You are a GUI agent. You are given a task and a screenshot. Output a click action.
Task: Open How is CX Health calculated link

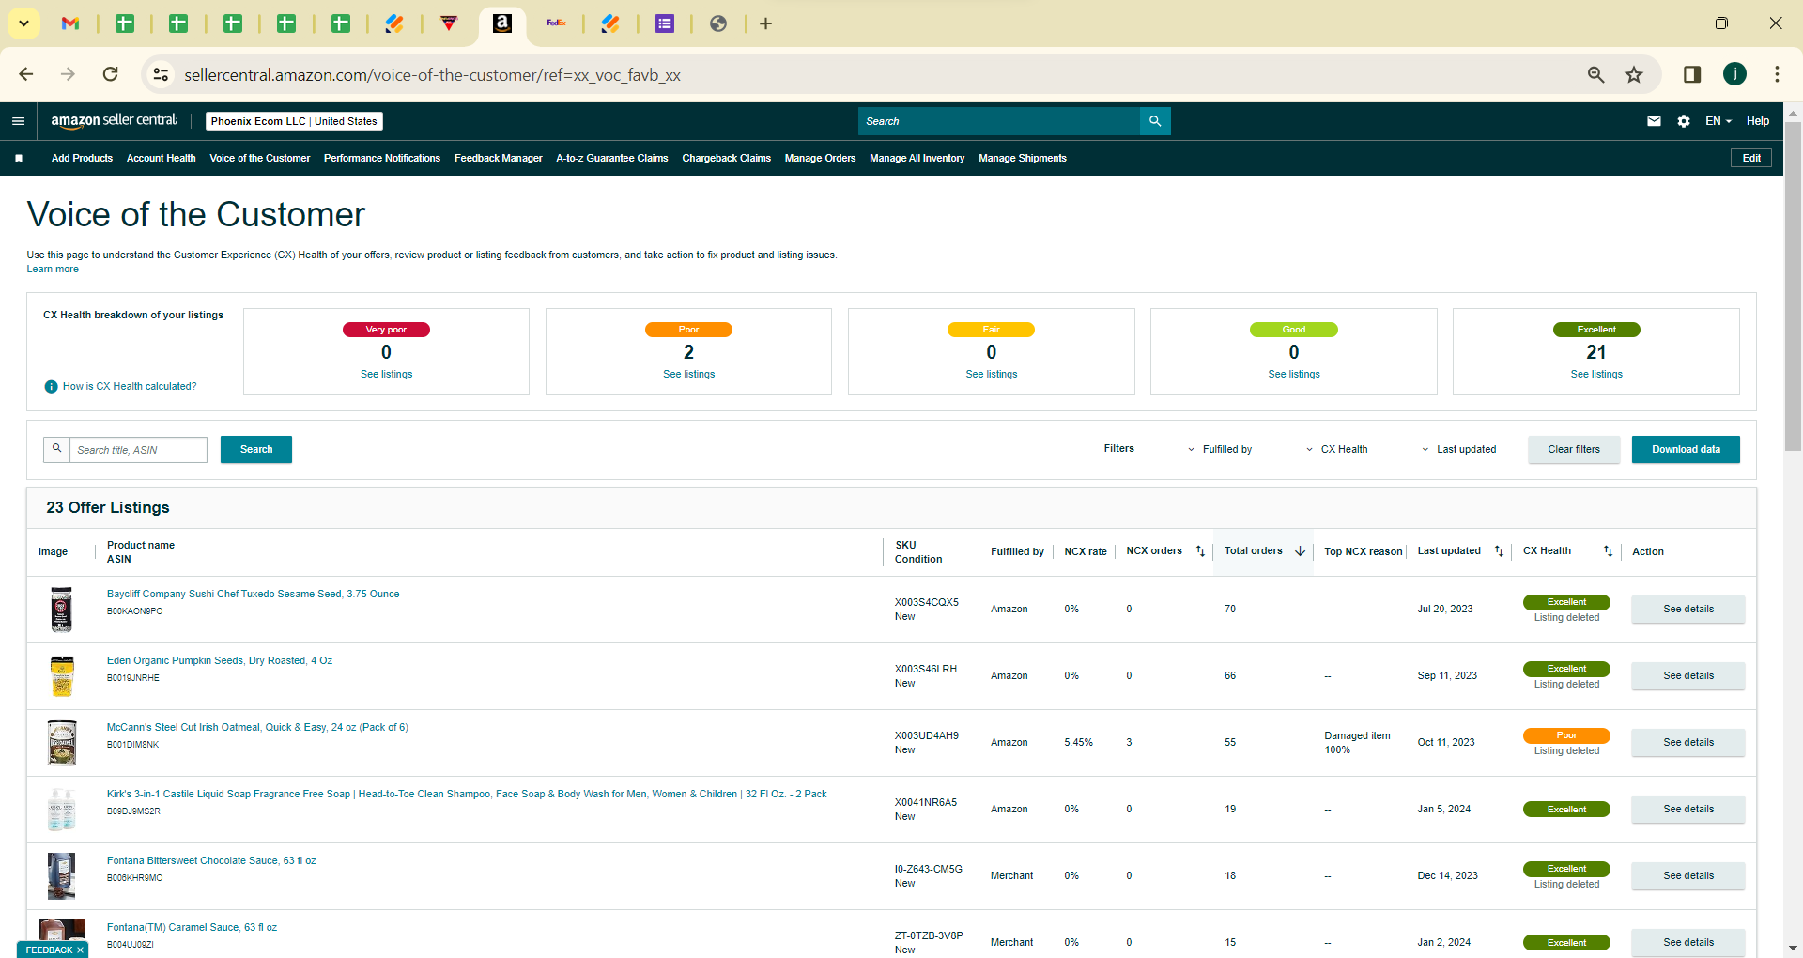coord(130,387)
